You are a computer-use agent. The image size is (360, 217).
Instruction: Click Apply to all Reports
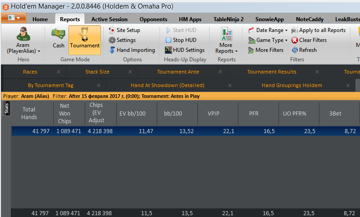tap(319, 30)
